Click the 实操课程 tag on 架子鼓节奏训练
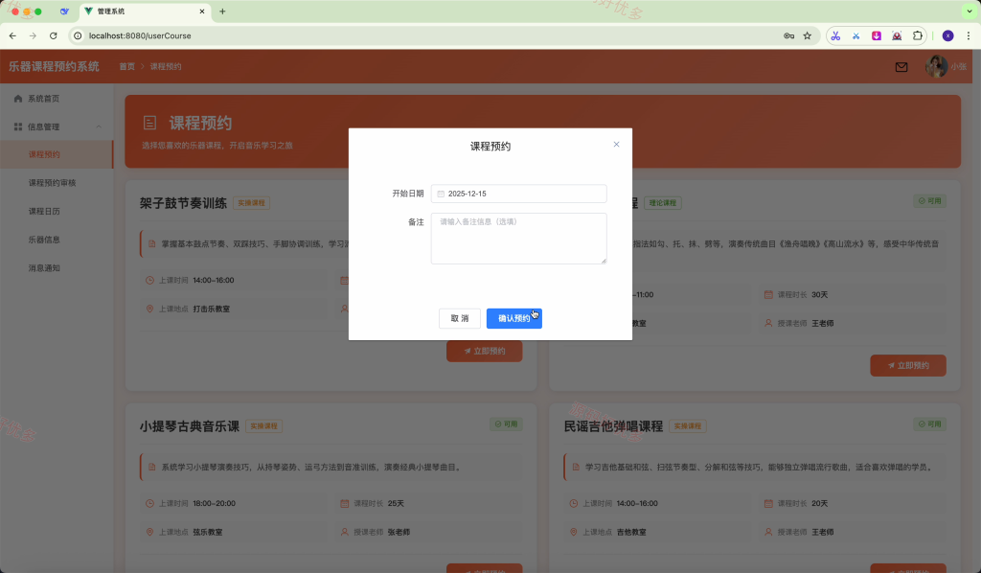 [x=252, y=203]
